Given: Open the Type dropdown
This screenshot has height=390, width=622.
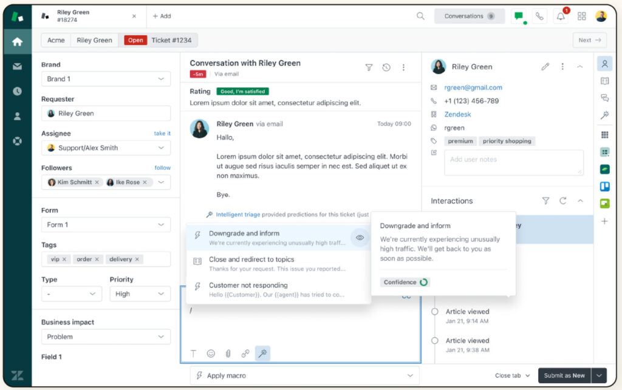Looking at the screenshot, I should (x=72, y=294).
